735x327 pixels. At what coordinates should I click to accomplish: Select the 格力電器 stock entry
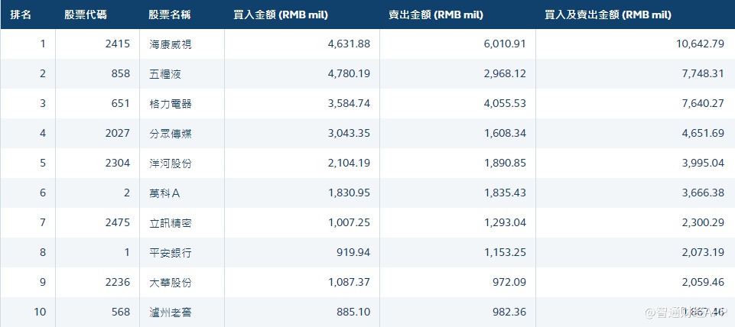(171, 104)
